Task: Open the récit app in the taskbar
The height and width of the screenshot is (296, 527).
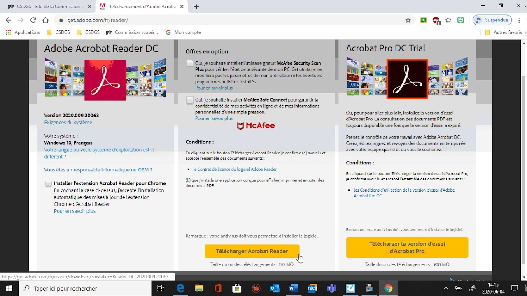Action: tap(312, 289)
